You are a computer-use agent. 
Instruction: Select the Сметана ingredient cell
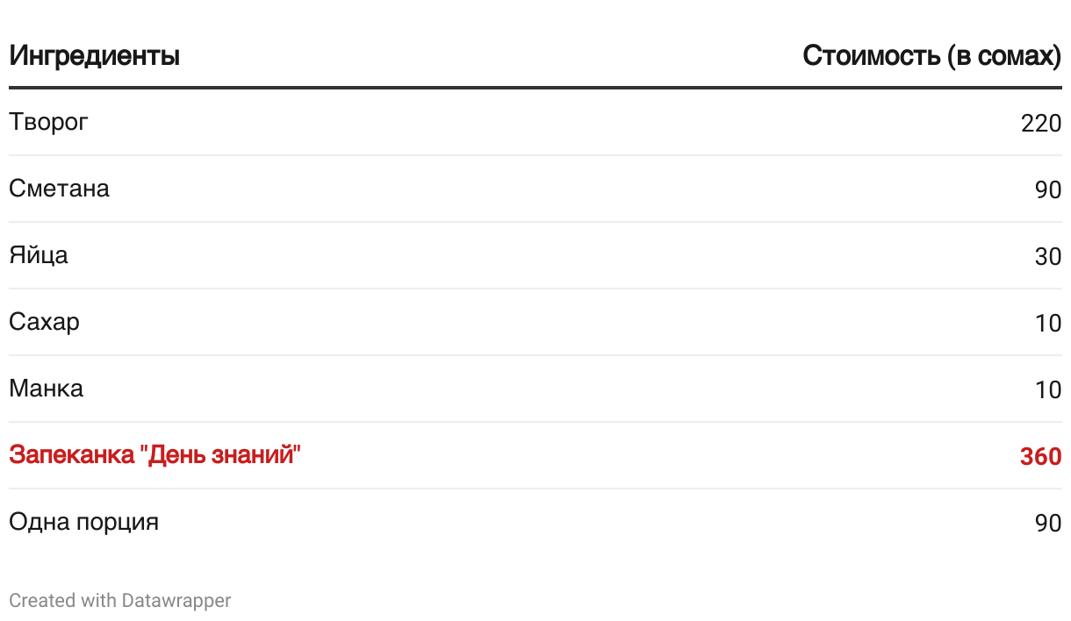[x=60, y=189]
